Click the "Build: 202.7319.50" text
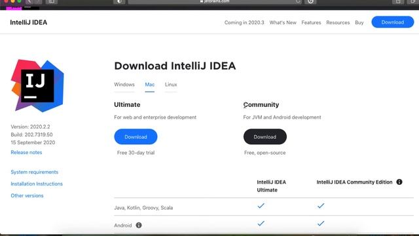 (x=31, y=134)
